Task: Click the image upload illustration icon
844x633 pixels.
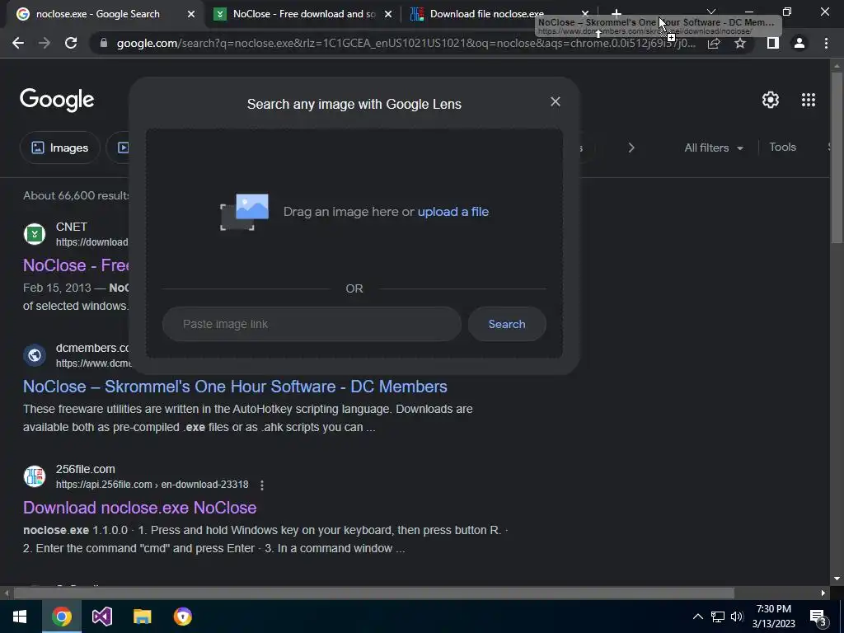Action: [244, 212]
